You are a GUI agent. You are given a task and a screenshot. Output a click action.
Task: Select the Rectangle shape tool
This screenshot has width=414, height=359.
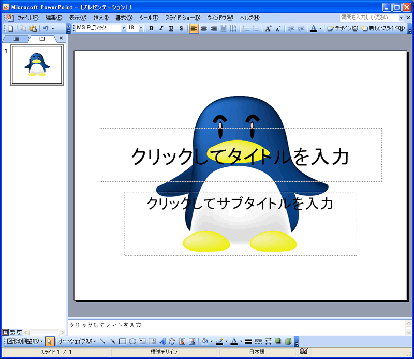[x=123, y=341]
